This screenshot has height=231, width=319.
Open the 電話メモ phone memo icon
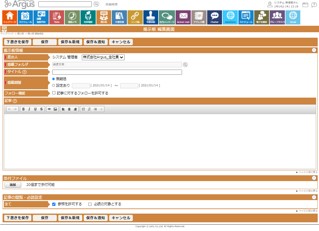click(72, 17)
